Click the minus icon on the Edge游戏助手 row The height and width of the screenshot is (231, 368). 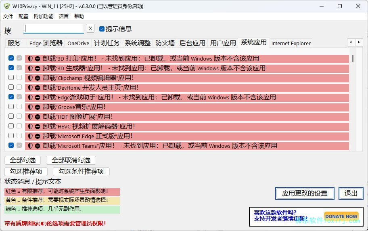tap(37, 97)
